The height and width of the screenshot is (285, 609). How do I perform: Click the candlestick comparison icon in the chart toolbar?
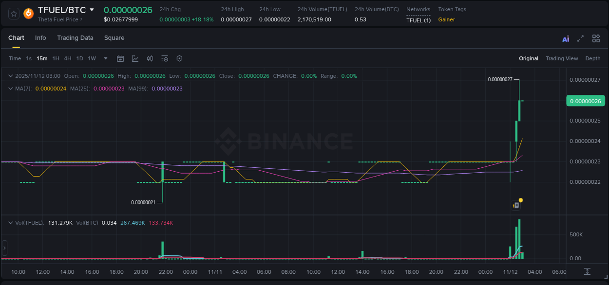pyautogui.click(x=150, y=58)
